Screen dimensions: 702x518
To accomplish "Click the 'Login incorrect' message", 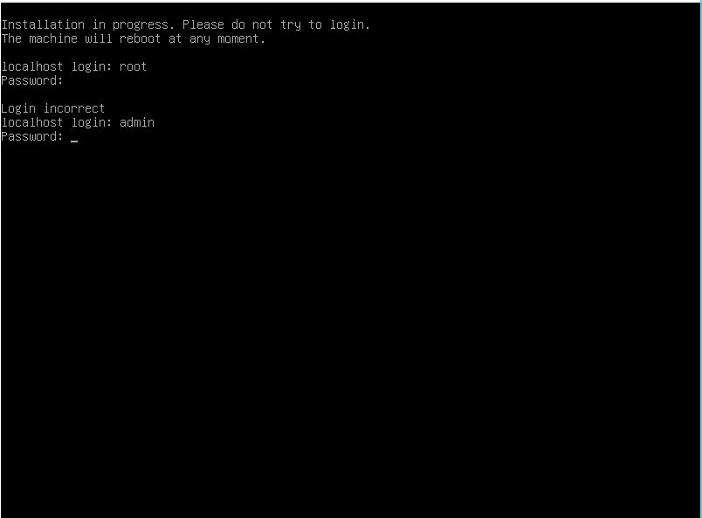I will click(x=53, y=108).
